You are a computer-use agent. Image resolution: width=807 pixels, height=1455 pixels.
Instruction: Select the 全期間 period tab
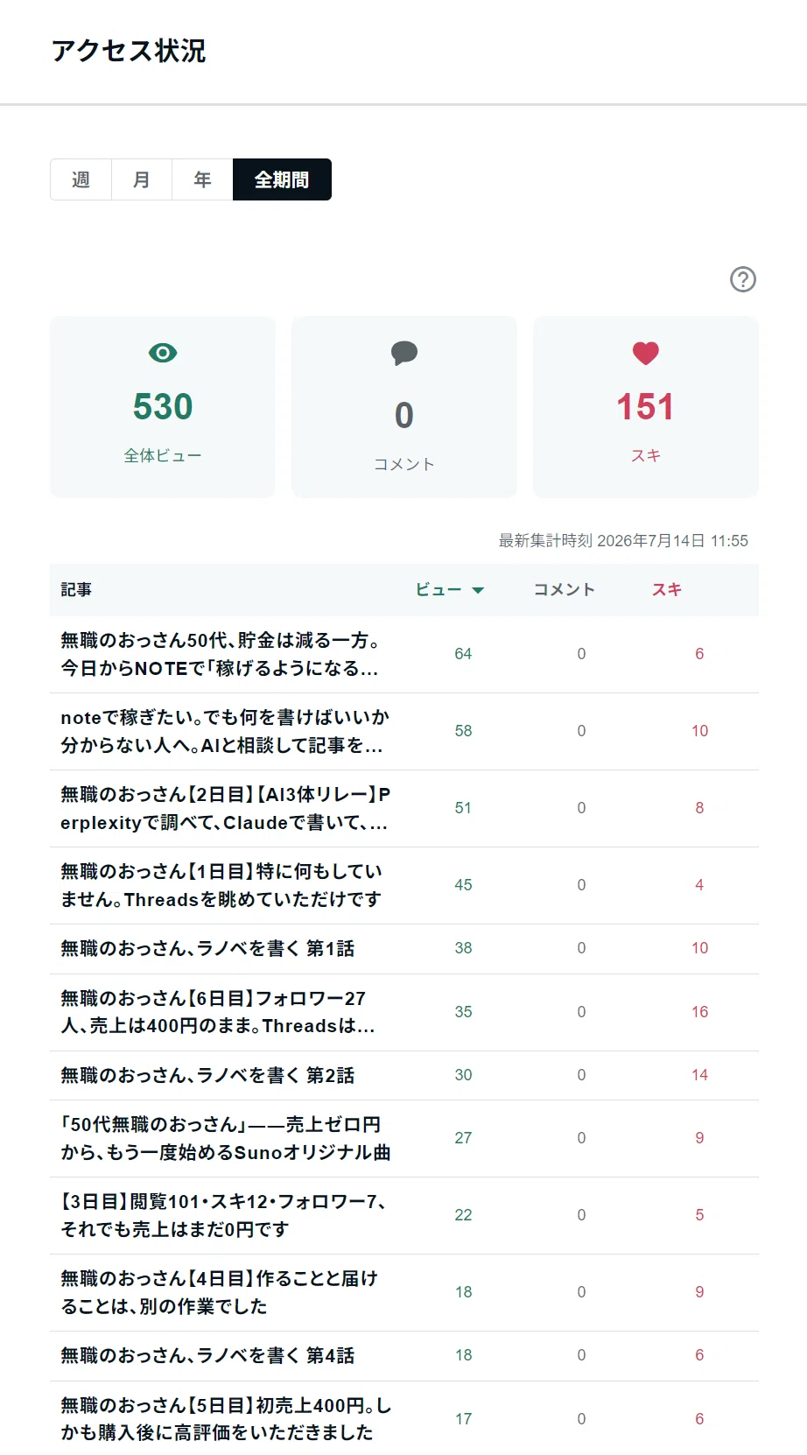pyautogui.click(x=282, y=179)
